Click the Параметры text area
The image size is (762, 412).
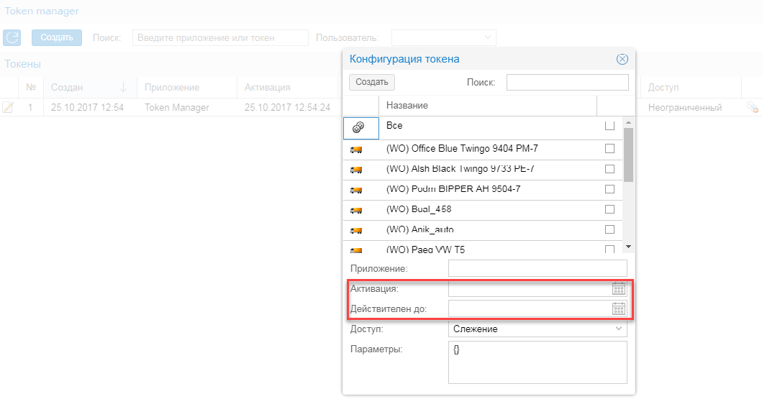coord(538,362)
